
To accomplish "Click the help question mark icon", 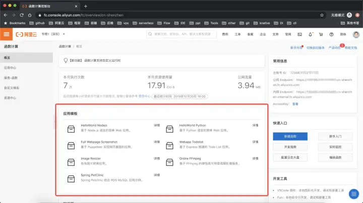I will (332, 34).
